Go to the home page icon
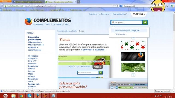The image size is (175, 98). pos(167,6)
